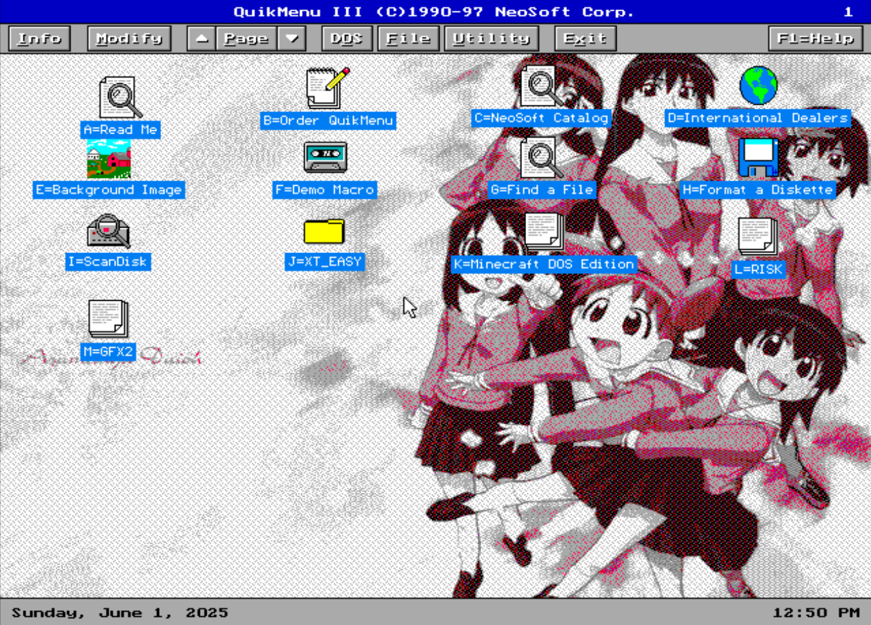This screenshot has width=871, height=625.
Task: Open the Background Image farm picture icon
Action: (108, 159)
